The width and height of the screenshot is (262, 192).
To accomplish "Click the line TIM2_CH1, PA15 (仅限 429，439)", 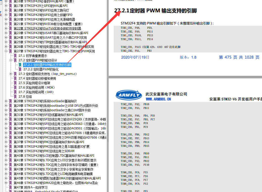I will pos(150,47).
